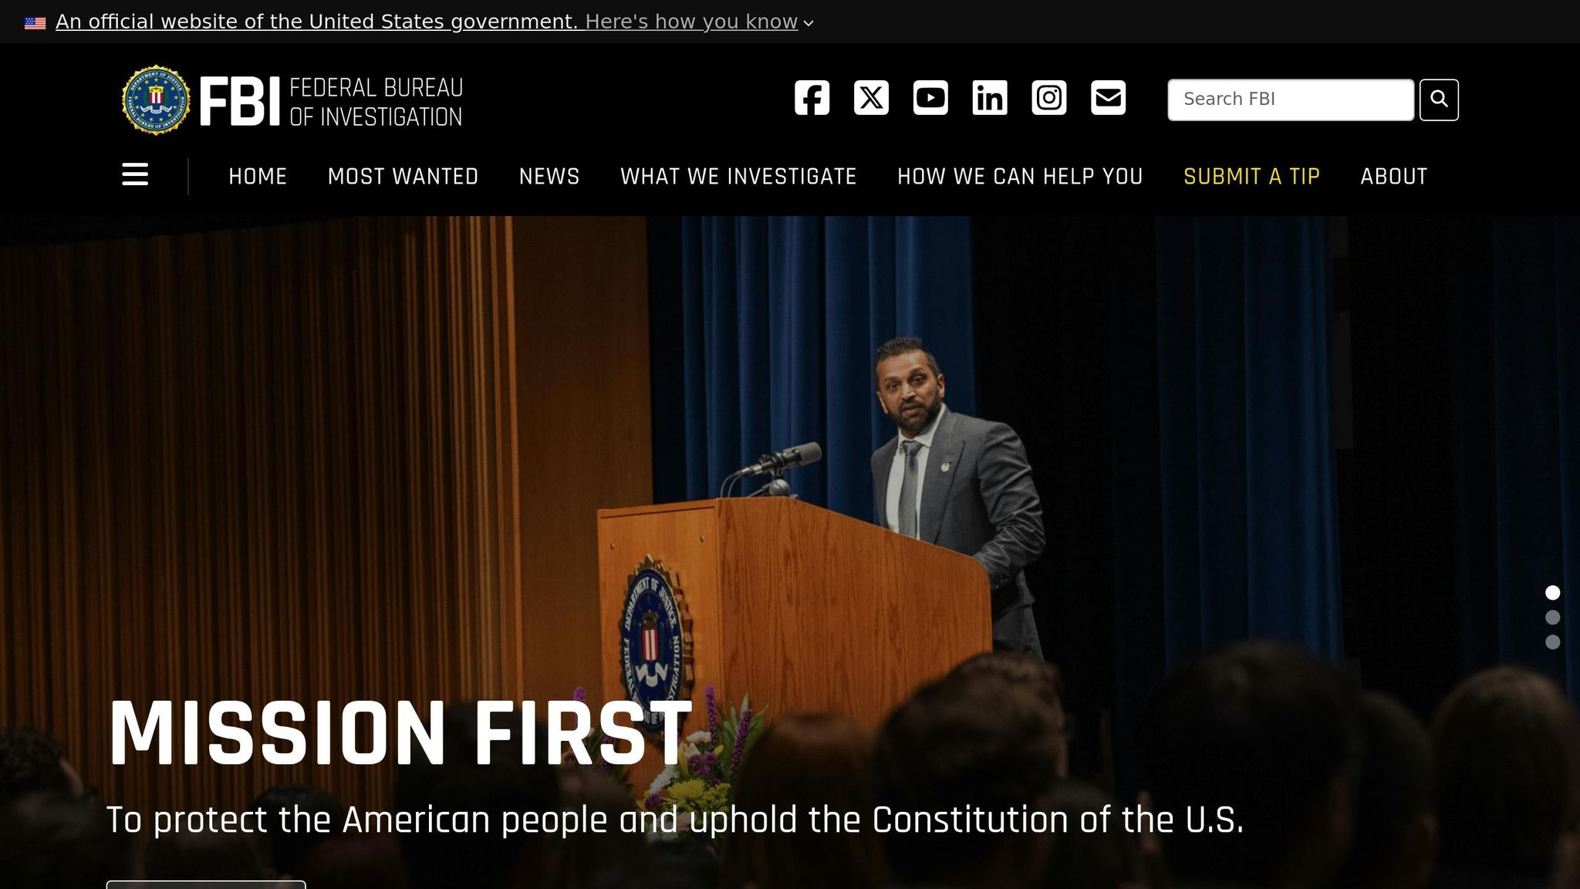This screenshot has height=889, width=1580.
Task: Click into the Search FBI field
Action: click(x=1291, y=100)
